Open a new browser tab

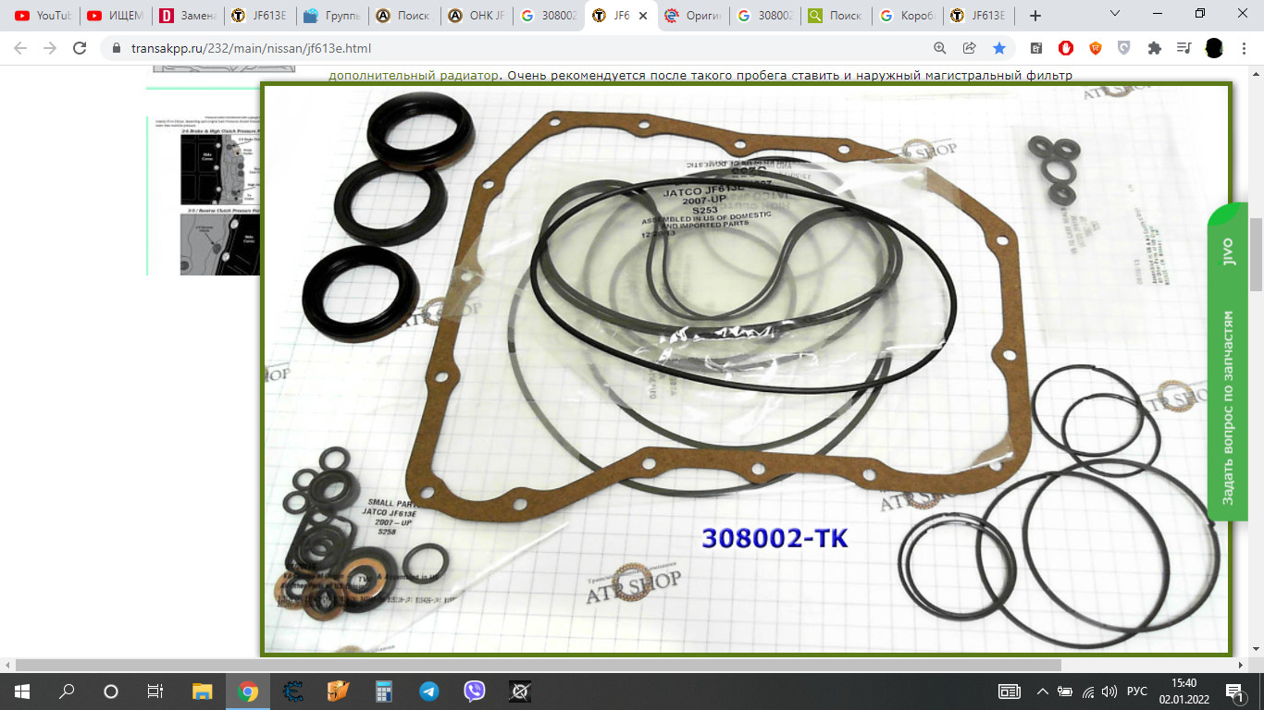pos(1035,16)
